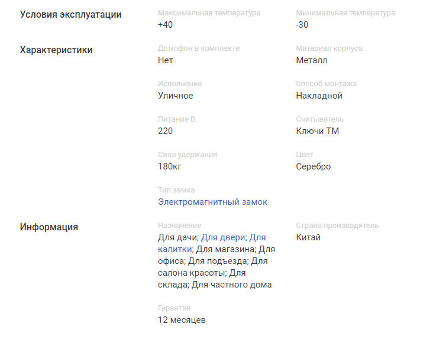This screenshot has width=433, height=356.
Task: Click the '-30' minimum temperature value
Action: (302, 25)
